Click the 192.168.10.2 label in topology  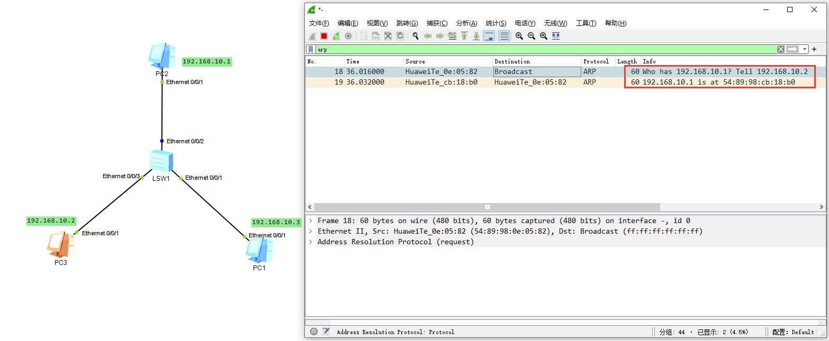51,221
